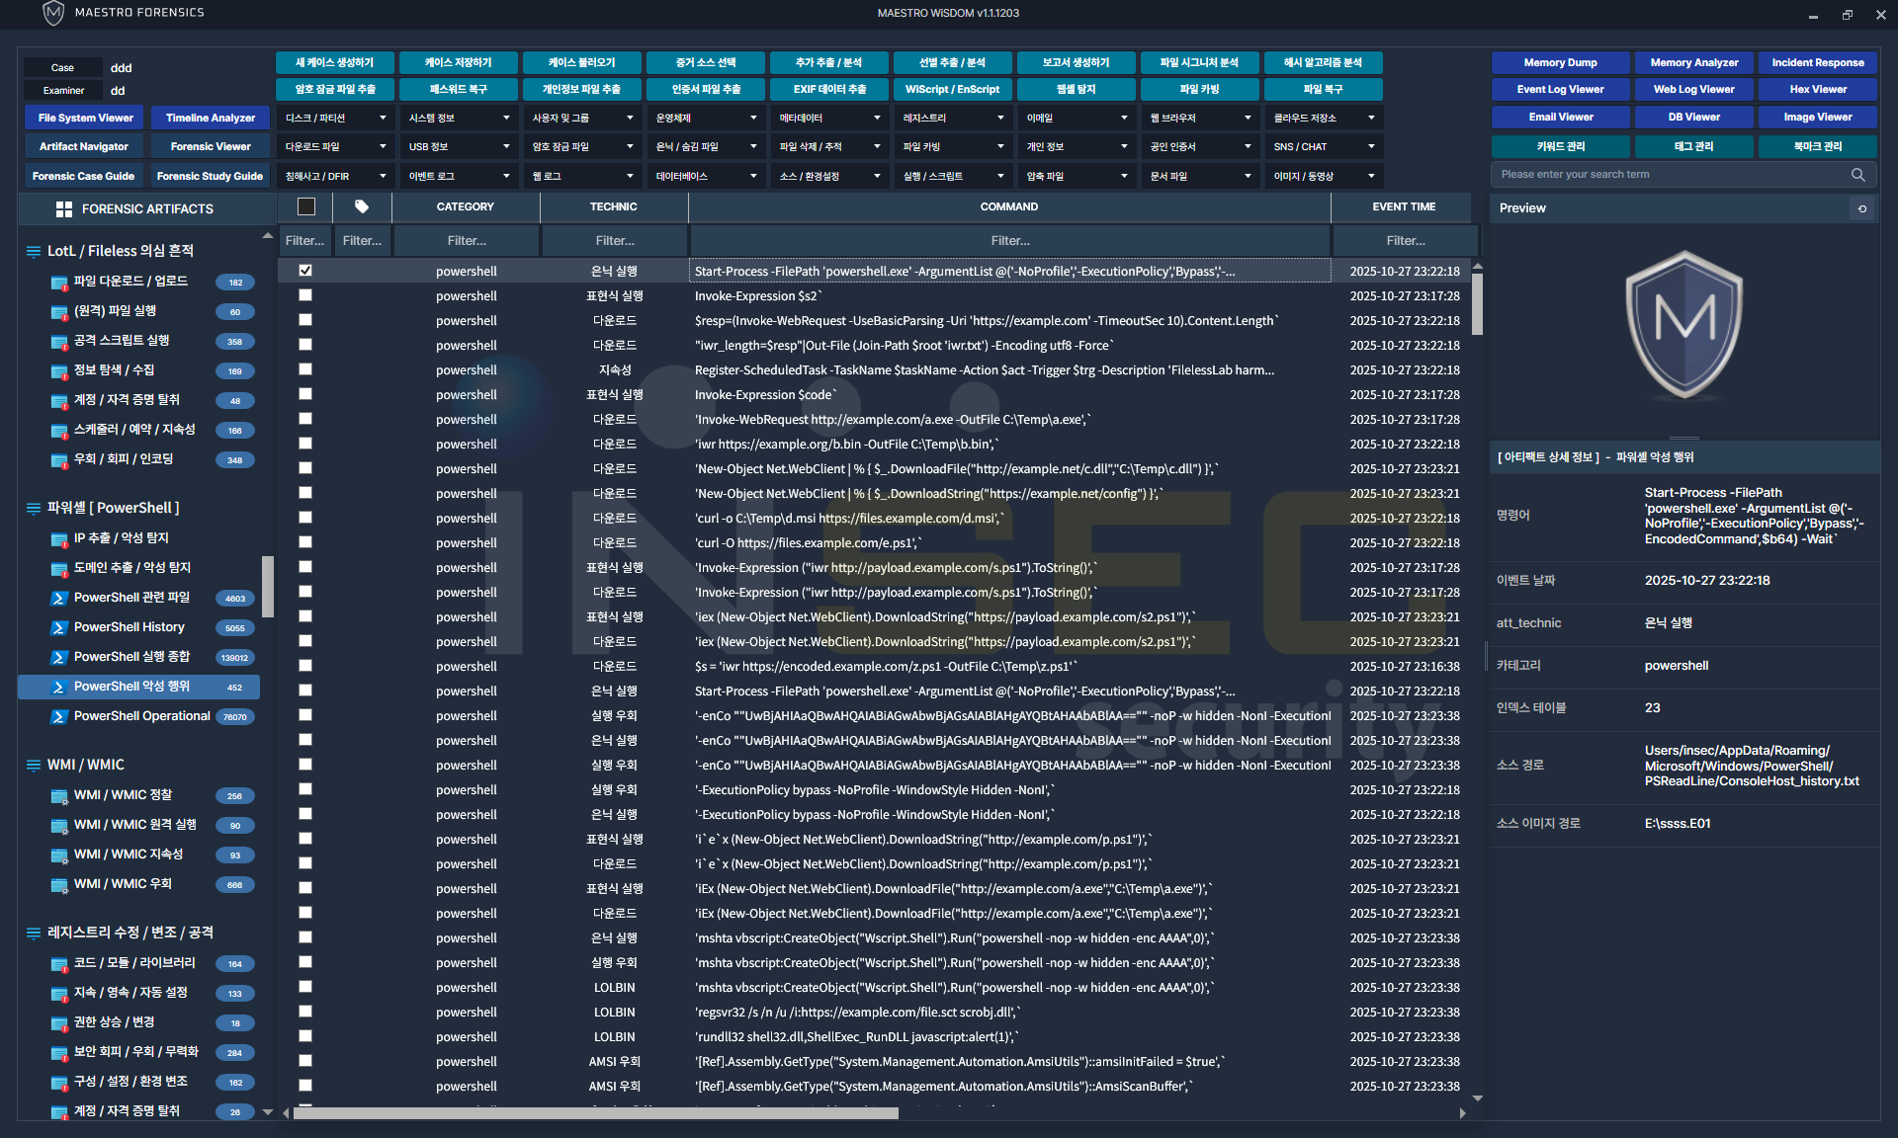Select PowerShell 실행 종합 in the tree
1898x1138 pixels.
tap(131, 657)
